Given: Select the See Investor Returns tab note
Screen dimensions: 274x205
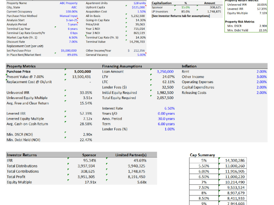Looking at the screenshot, I should [x=181, y=16].
